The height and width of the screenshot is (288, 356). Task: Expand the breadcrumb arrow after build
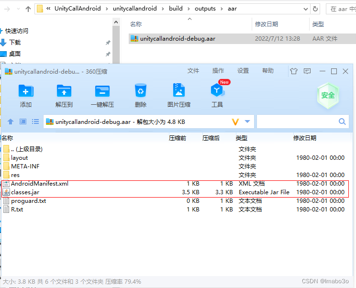coord(189,9)
